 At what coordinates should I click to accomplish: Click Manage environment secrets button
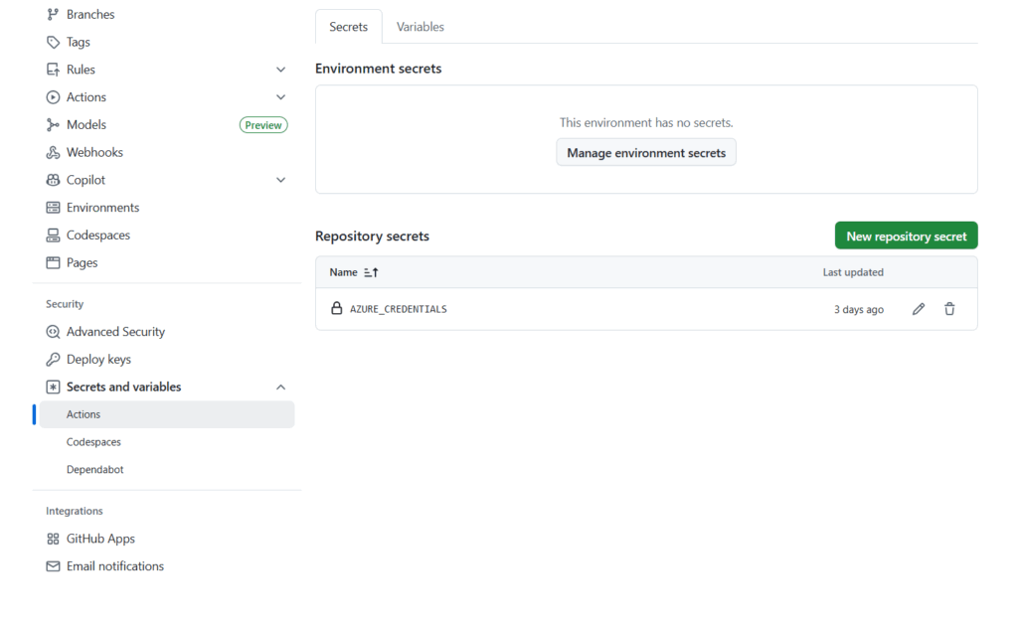click(x=646, y=153)
